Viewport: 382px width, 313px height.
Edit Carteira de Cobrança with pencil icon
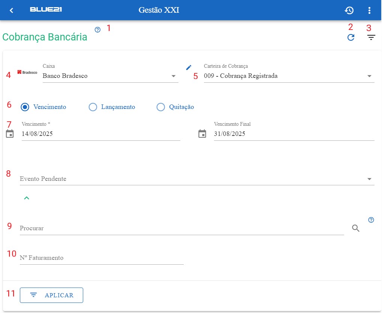(189, 67)
